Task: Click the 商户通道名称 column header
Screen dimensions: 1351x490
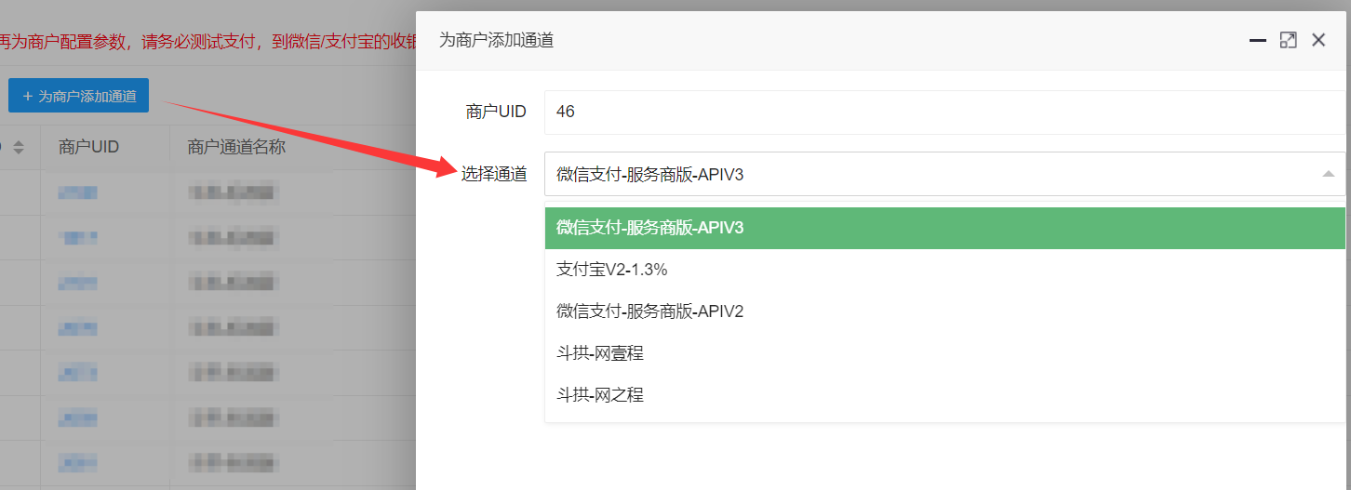Action: (235, 147)
